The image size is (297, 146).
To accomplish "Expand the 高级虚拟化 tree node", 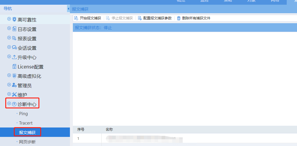I will point(9,75).
